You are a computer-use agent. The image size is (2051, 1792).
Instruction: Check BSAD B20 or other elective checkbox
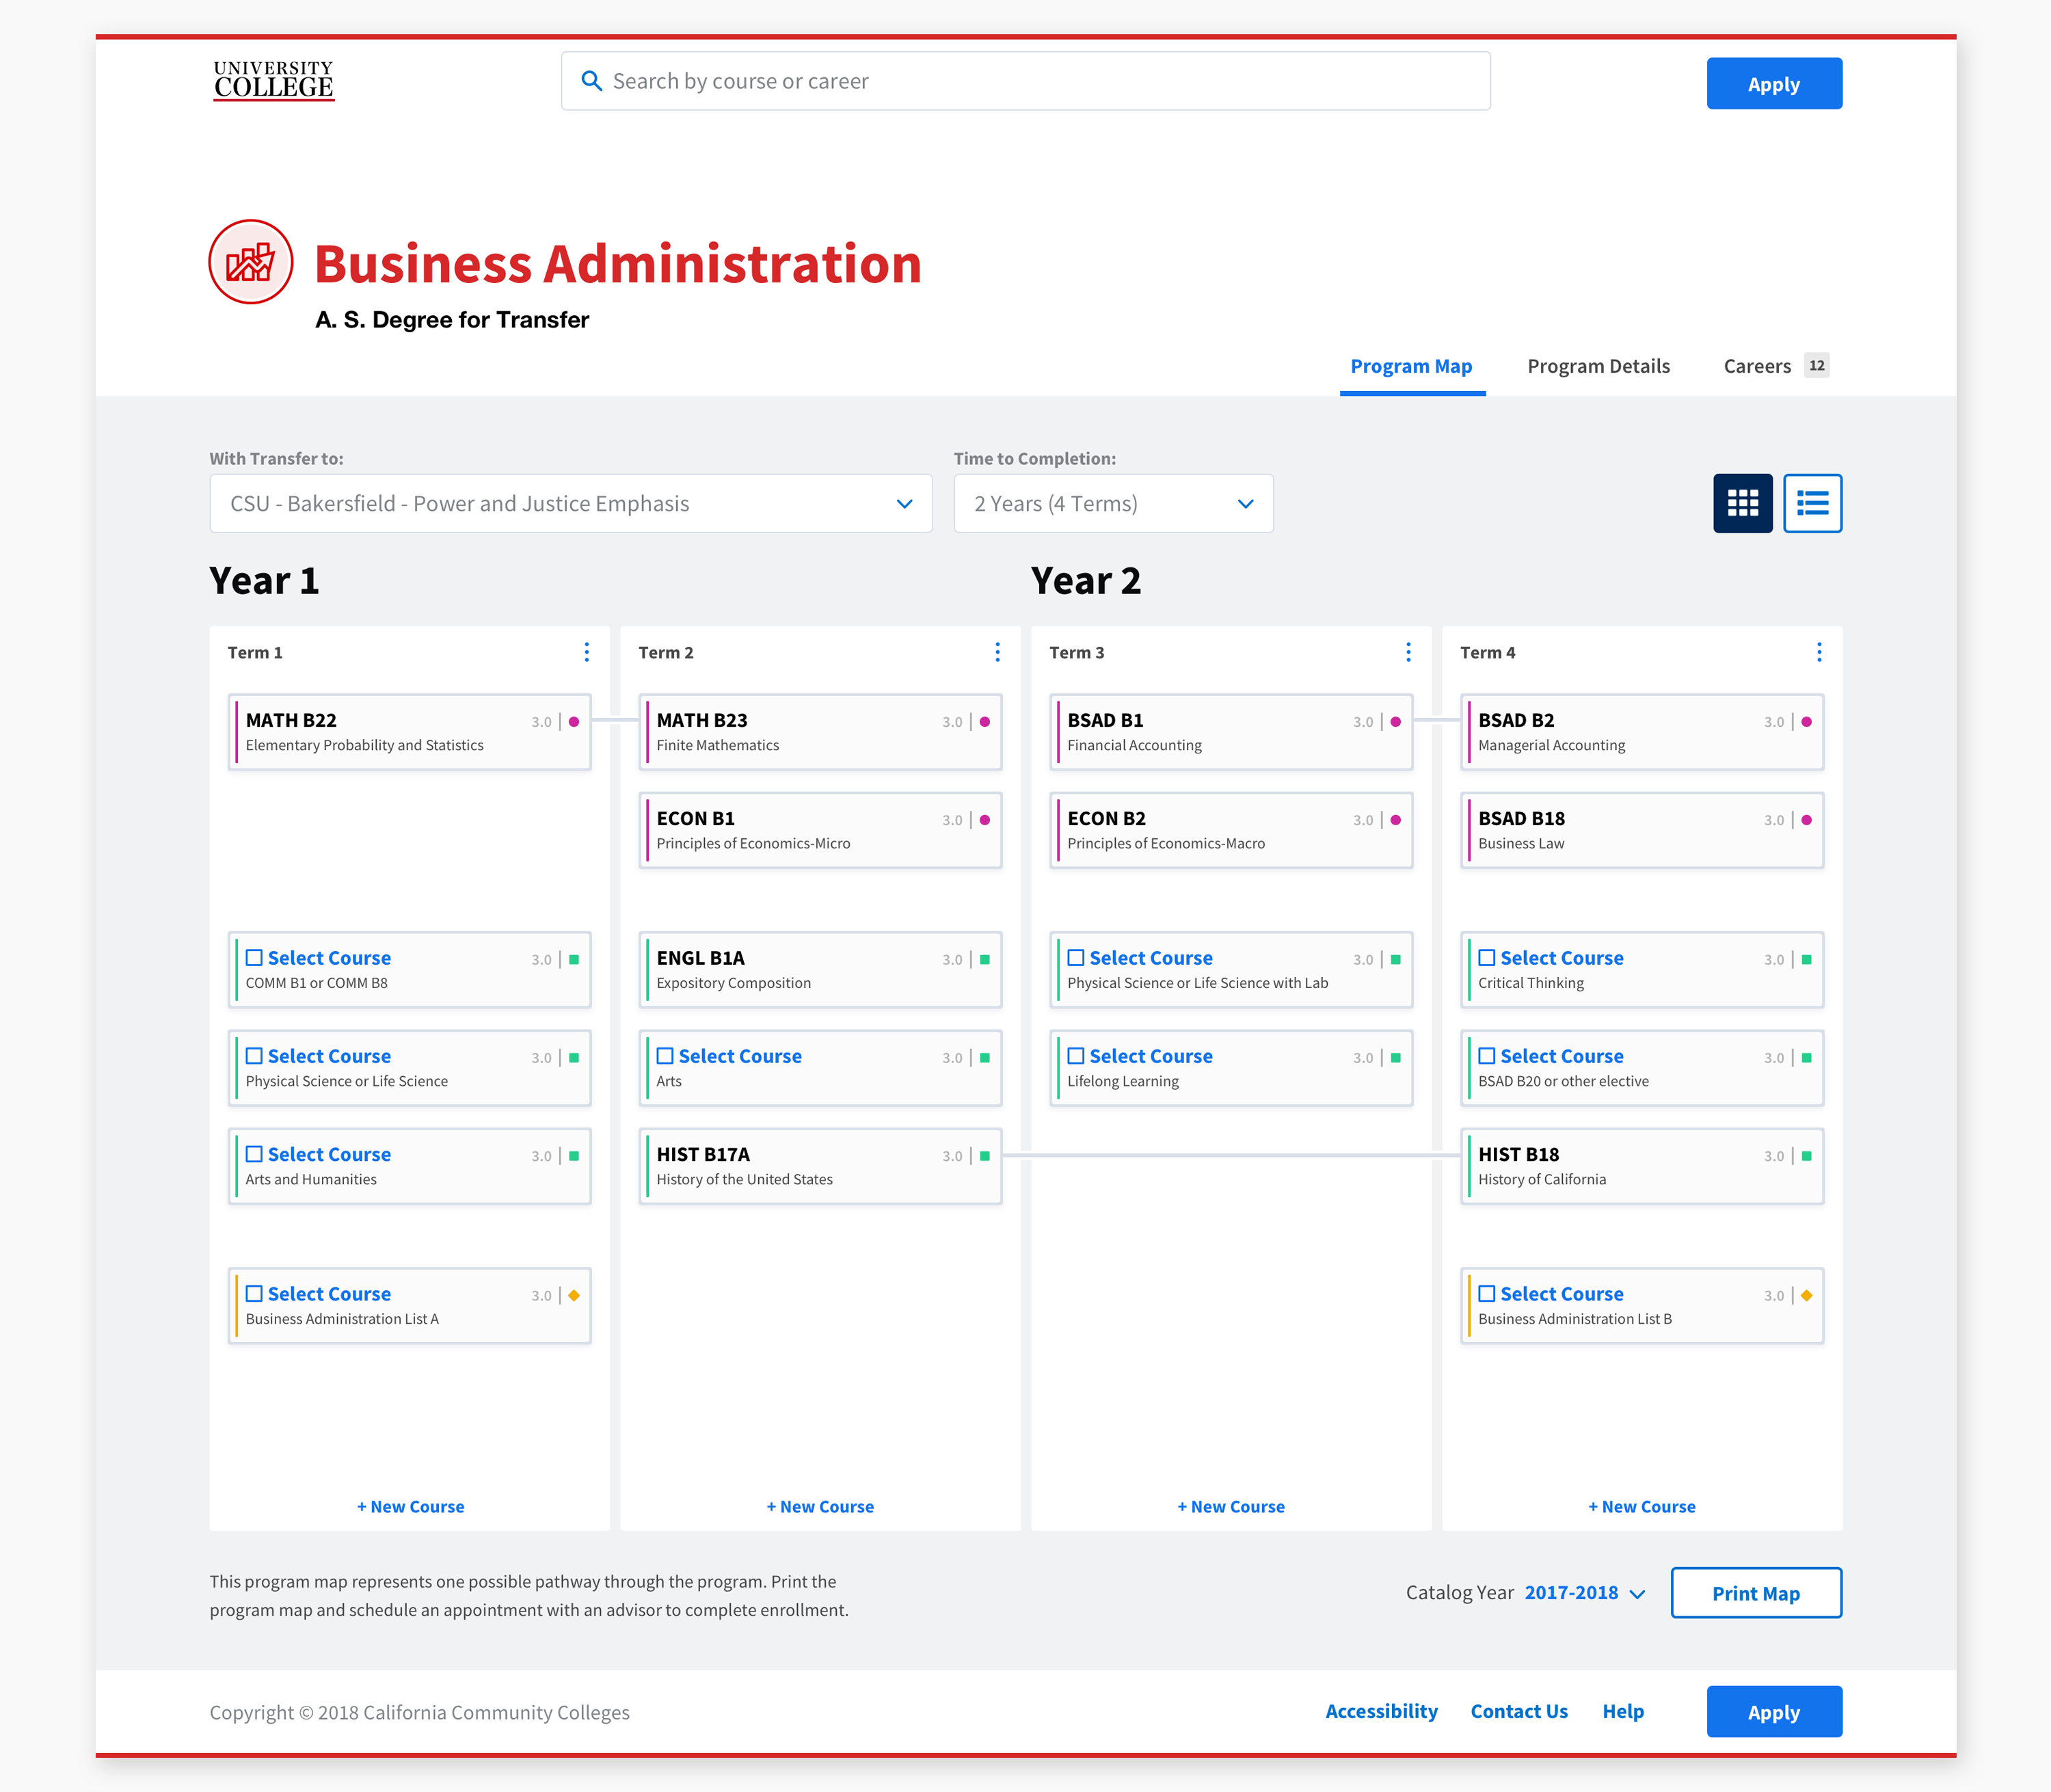click(x=1487, y=1056)
